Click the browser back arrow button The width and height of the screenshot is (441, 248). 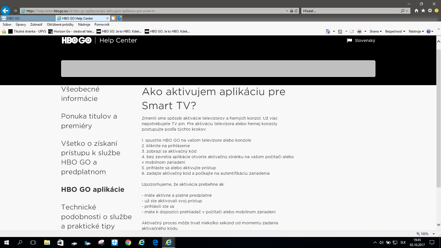click(6, 11)
